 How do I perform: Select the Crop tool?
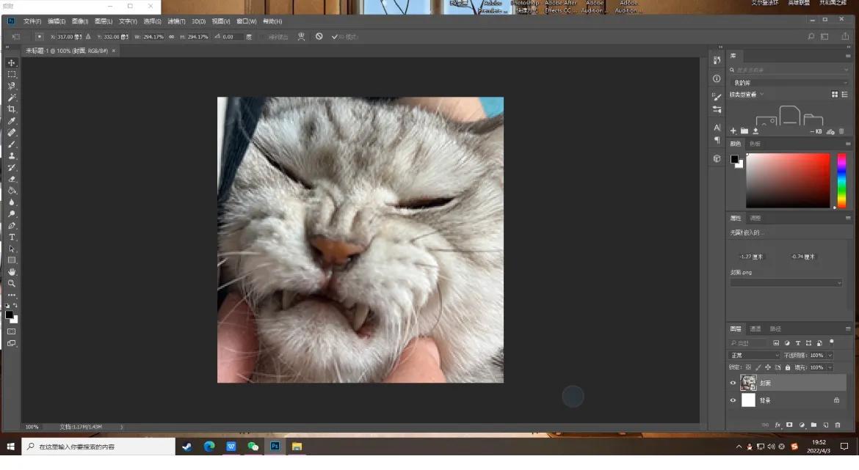click(x=12, y=109)
